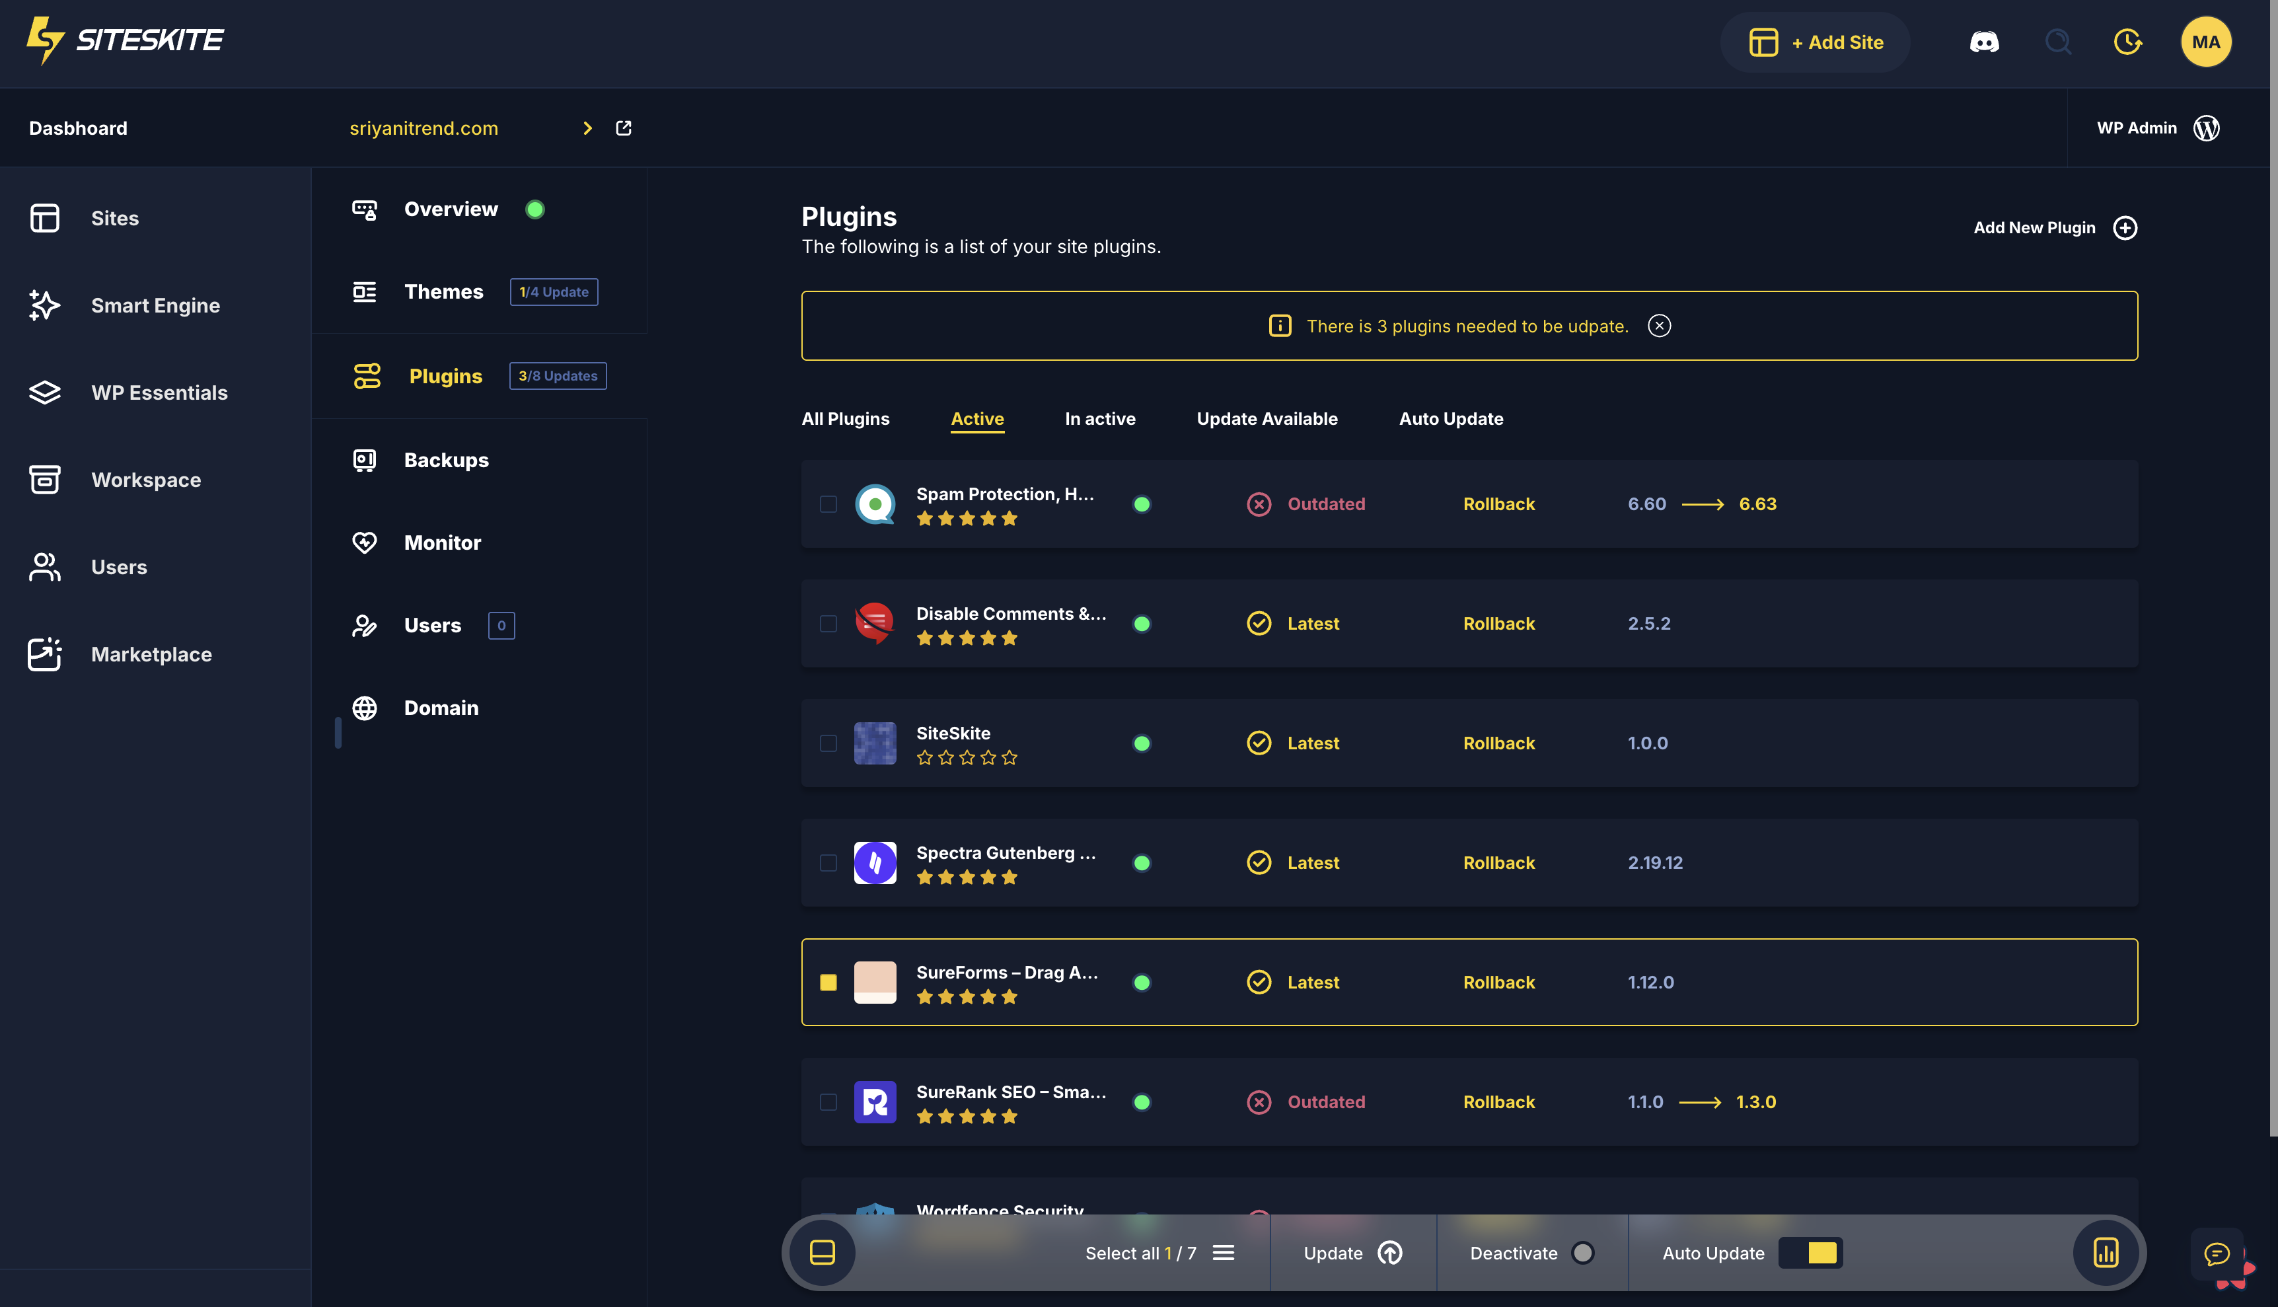Toggle the Auto Update switch
Screen dimensions: 2278x1307
coord(1810,1253)
